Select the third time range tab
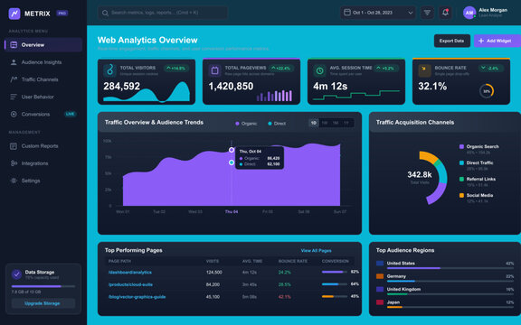 tap(336, 123)
